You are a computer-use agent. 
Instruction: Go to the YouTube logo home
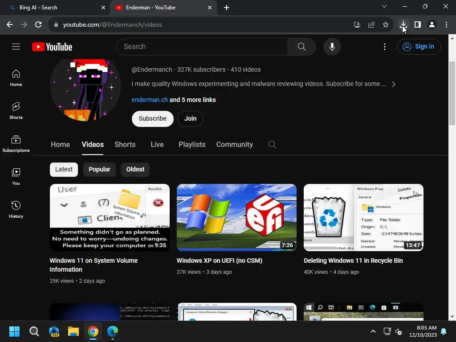52,47
